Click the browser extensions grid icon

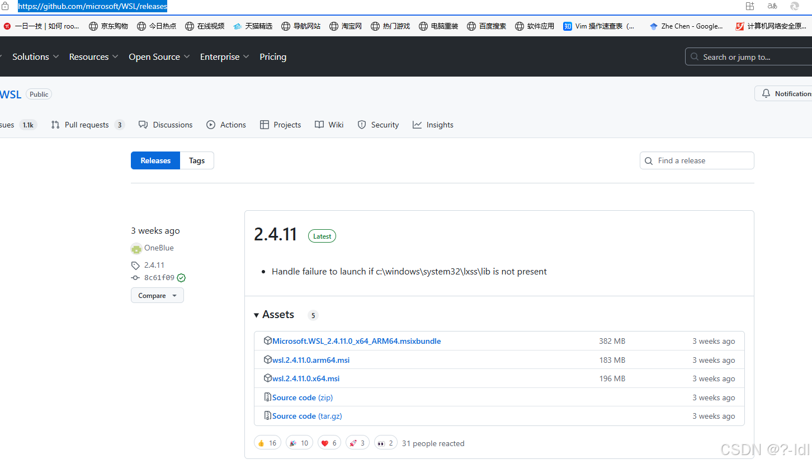(750, 6)
